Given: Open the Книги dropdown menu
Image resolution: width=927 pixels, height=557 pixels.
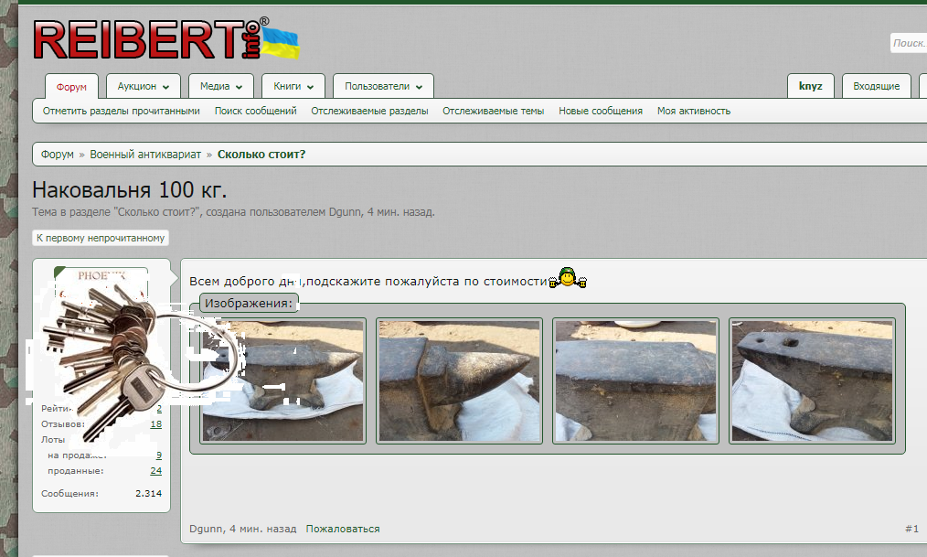Looking at the screenshot, I should pos(293,87).
